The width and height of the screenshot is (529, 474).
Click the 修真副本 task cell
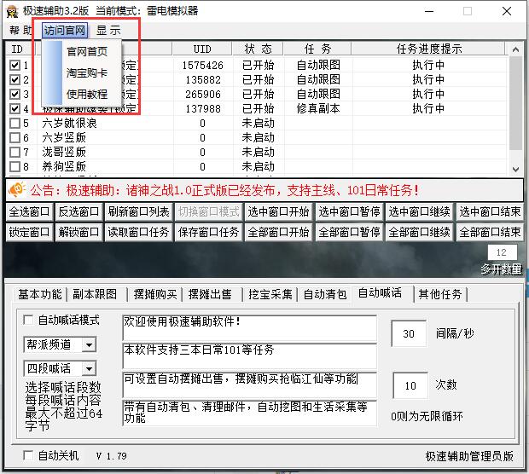click(318, 108)
